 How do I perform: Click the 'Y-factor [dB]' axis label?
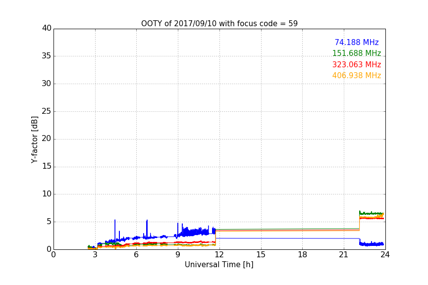pos(34,140)
